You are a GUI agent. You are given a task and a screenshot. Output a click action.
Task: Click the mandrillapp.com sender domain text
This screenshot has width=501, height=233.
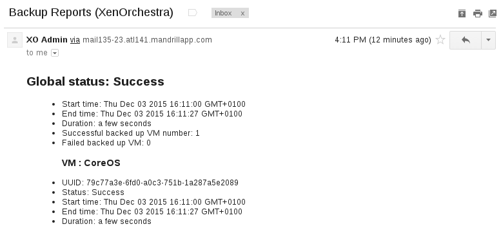point(147,40)
